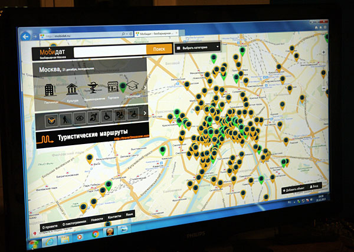Open the О пиктограммах menu item
354x252 pixels.
pyautogui.click(x=74, y=222)
